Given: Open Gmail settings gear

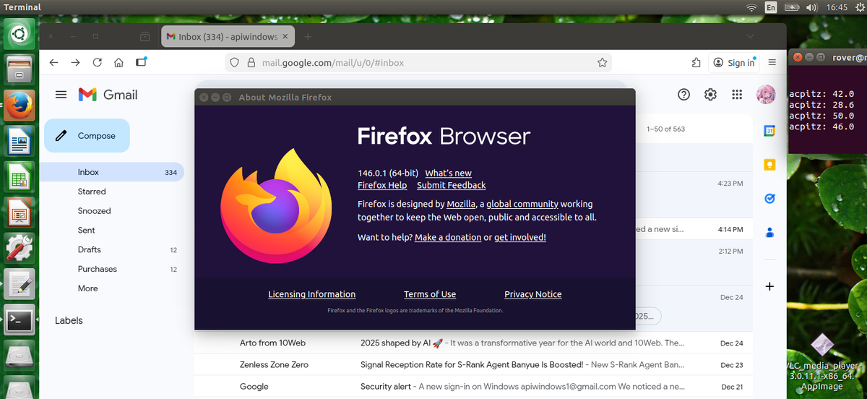Looking at the screenshot, I should [710, 95].
